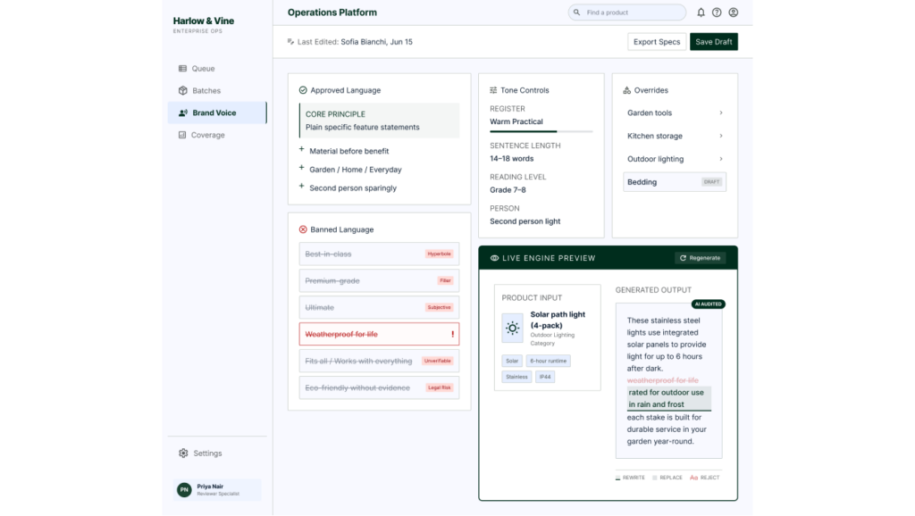The height and width of the screenshot is (516, 915).
Task: Choose the REWRITE action
Action: pyautogui.click(x=630, y=478)
